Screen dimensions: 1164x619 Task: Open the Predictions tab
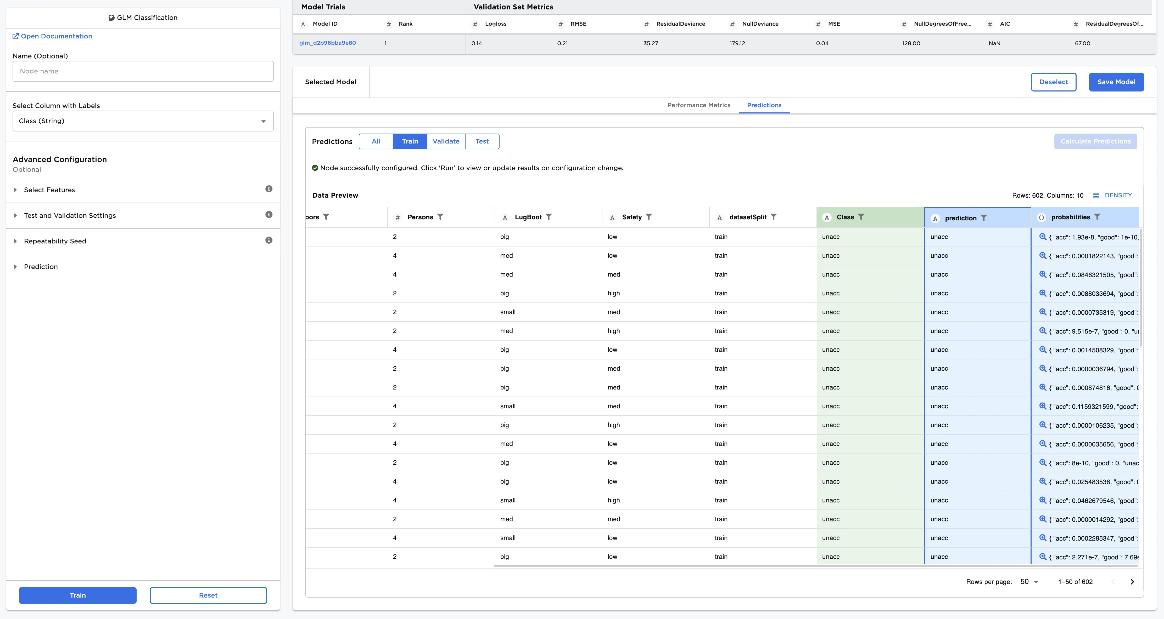[x=764, y=105]
